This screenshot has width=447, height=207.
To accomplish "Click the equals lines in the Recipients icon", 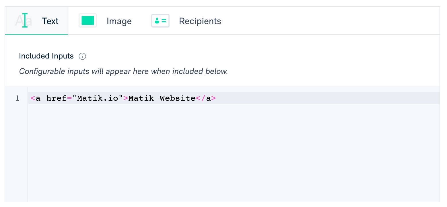I will (163, 20).
